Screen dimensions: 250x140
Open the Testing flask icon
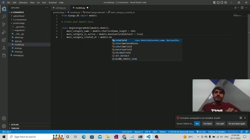(x=4, y=47)
